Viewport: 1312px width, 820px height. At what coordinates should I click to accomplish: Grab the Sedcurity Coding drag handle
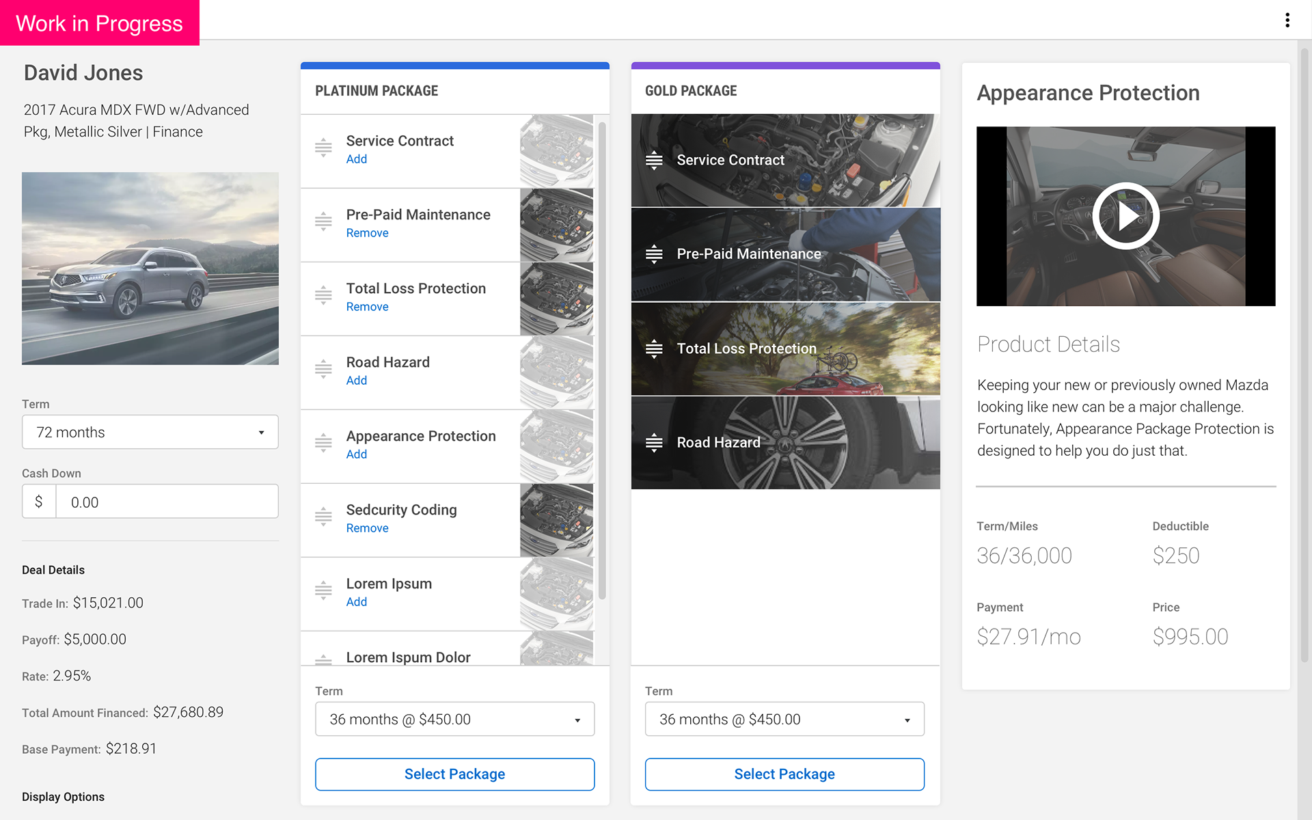pyautogui.click(x=323, y=517)
